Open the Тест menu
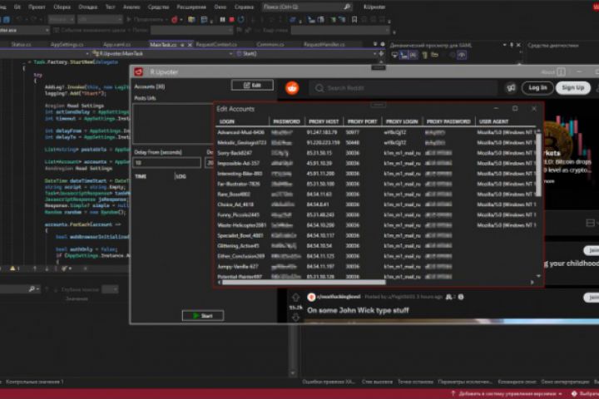 pyautogui.click(x=110, y=7)
